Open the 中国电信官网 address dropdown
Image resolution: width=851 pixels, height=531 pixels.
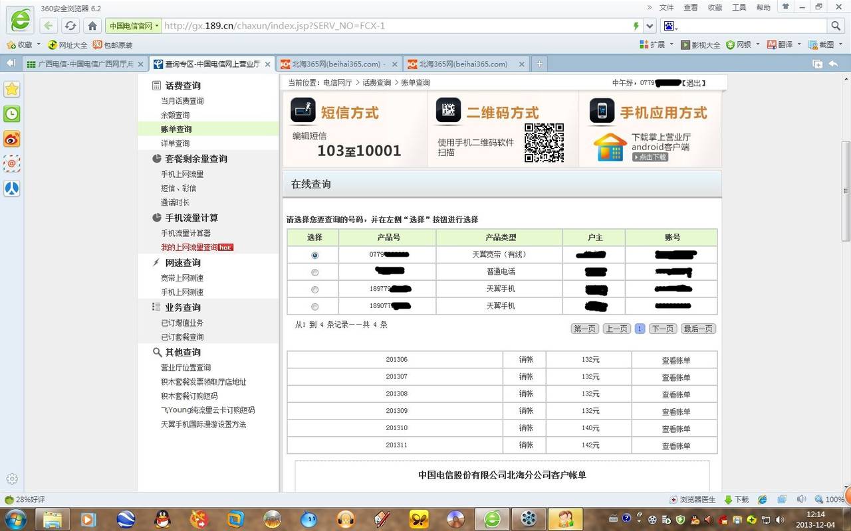click(x=134, y=26)
